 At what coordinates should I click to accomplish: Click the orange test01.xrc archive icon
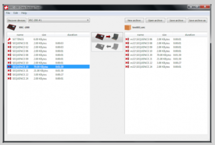tap(128, 27)
